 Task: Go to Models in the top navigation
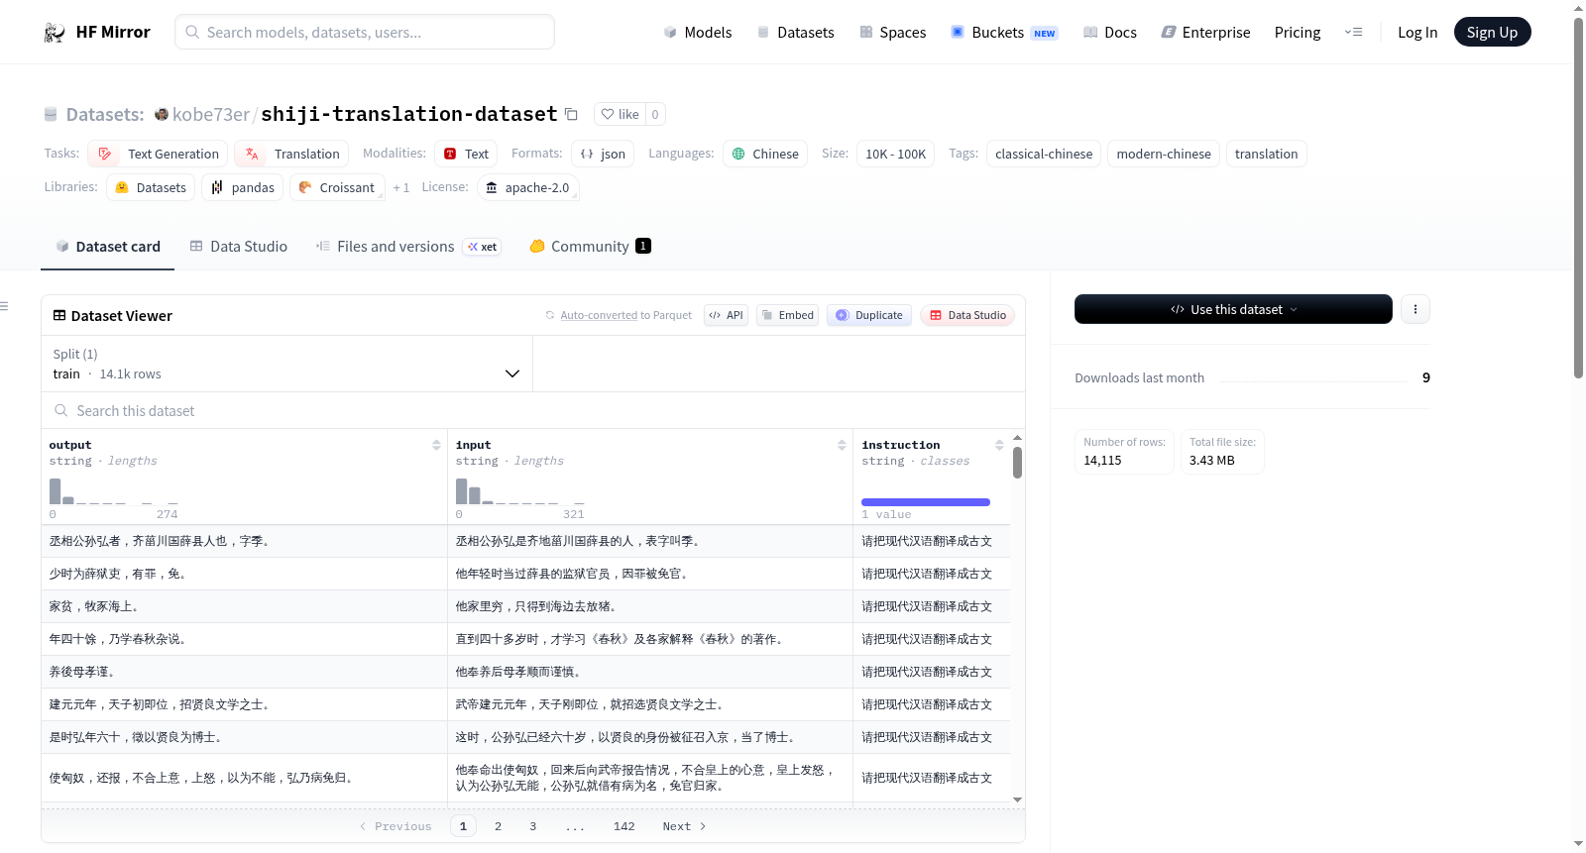698,32
